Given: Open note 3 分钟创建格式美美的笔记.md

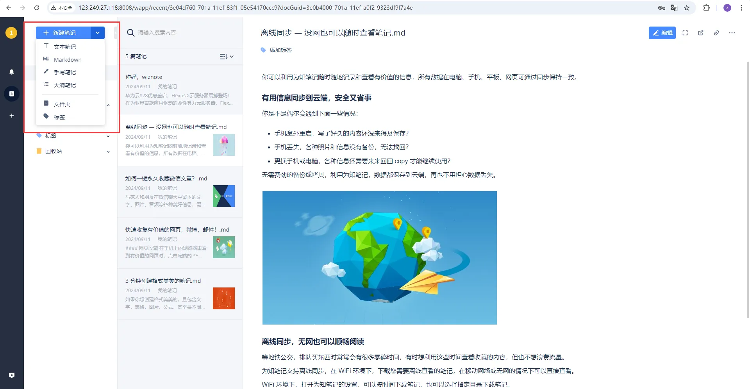Looking at the screenshot, I should click(180, 294).
